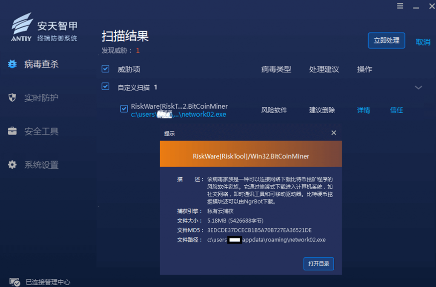
Task: Click the network02.exe path in results list
Action: tap(178, 115)
